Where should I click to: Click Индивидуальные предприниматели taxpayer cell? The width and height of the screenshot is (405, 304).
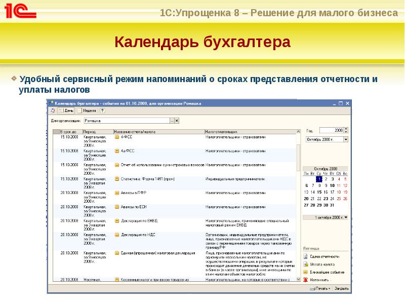(235, 179)
